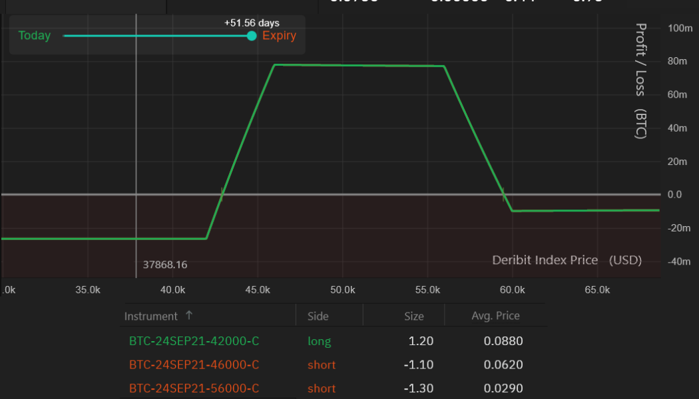Click the size value -1.30 for 56000-C

pos(419,388)
